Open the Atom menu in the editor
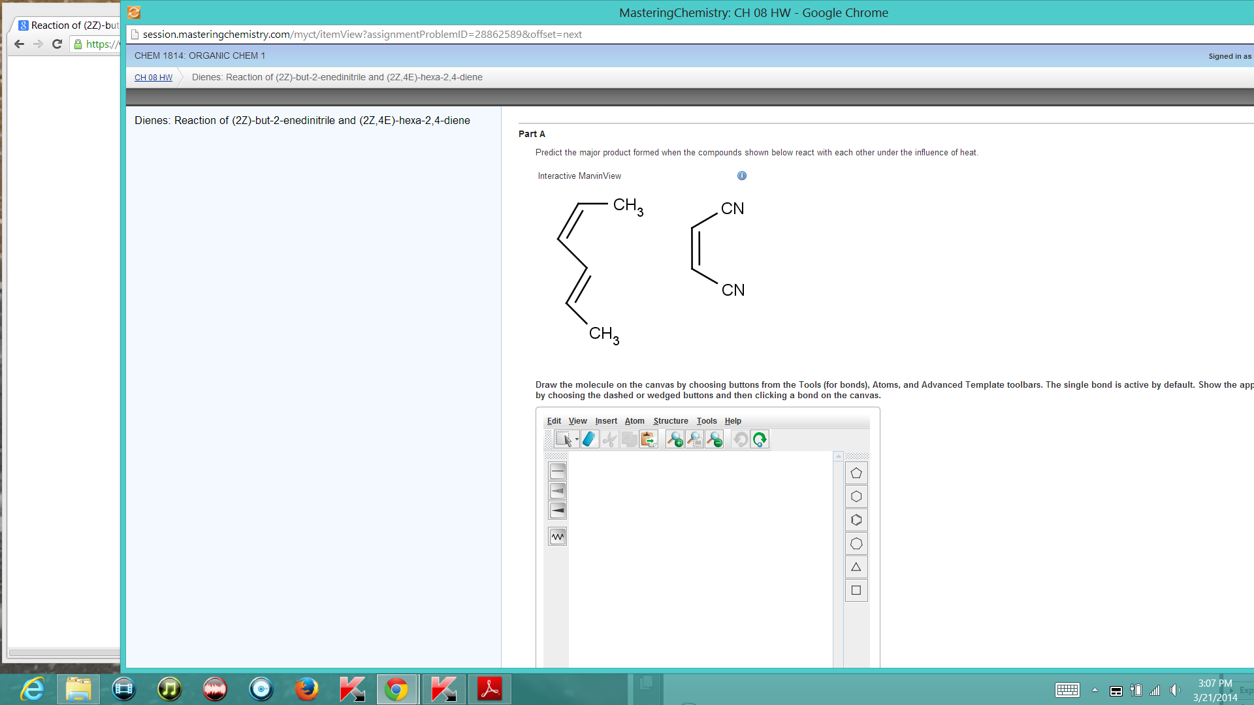Image resolution: width=1254 pixels, height=705 pixels. 634,421
